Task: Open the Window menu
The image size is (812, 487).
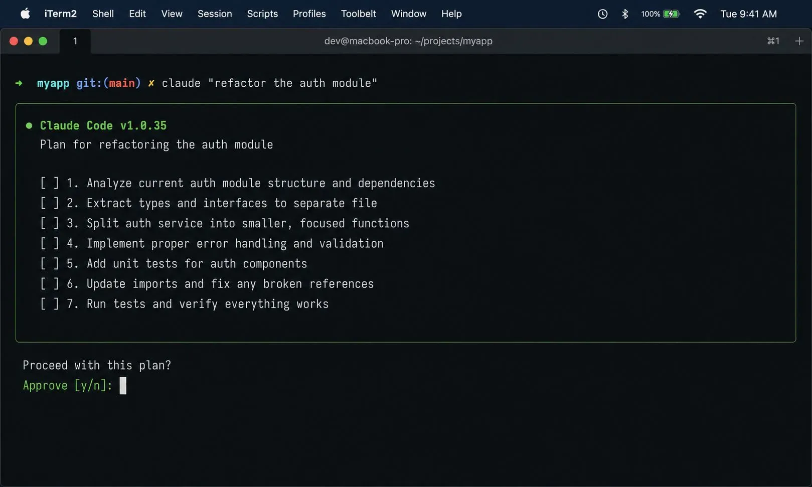Action: 409,14
